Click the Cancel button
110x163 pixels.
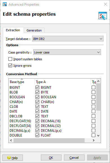(74, 158)
